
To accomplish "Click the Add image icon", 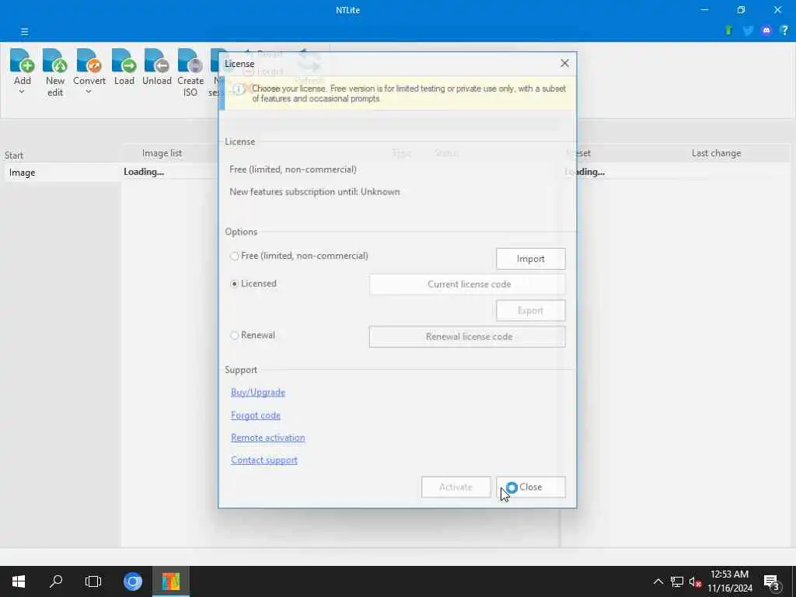I will (x=23, y=61).
